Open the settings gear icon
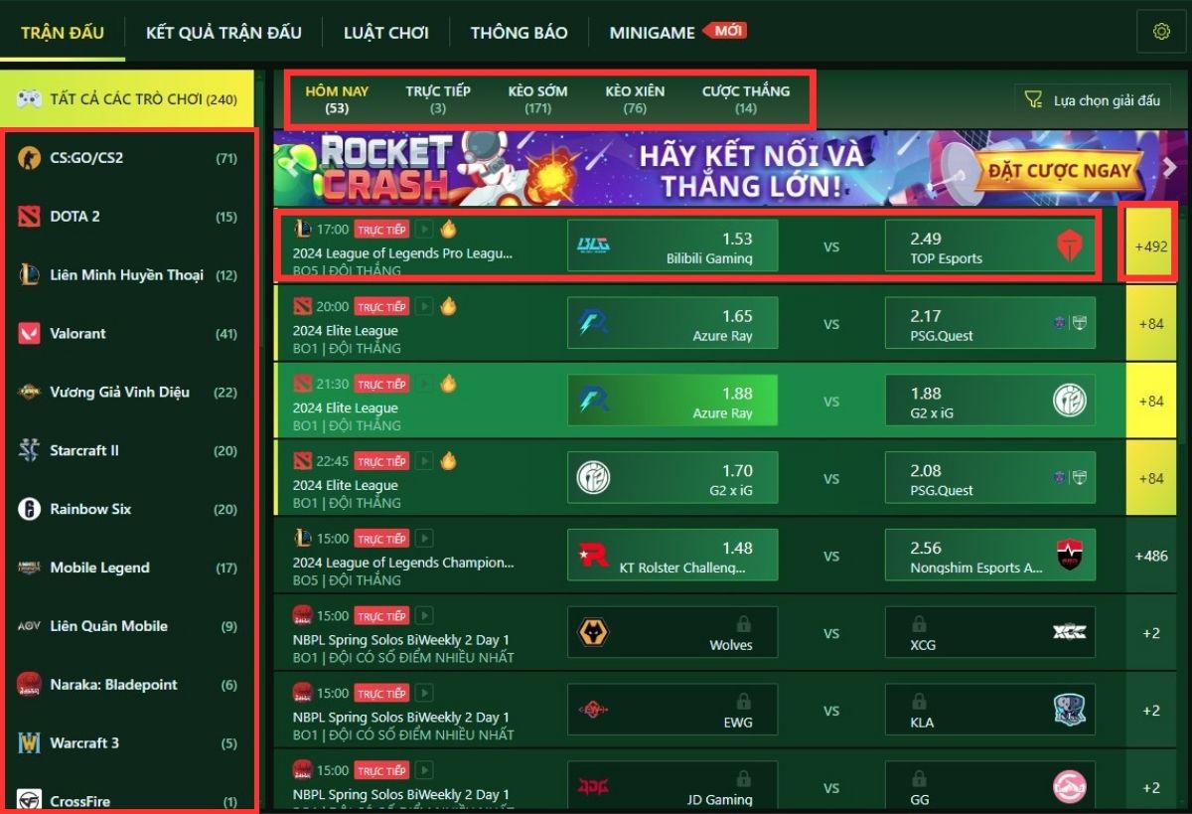This screenshot has height=814, width=1192. (1161, 32)
